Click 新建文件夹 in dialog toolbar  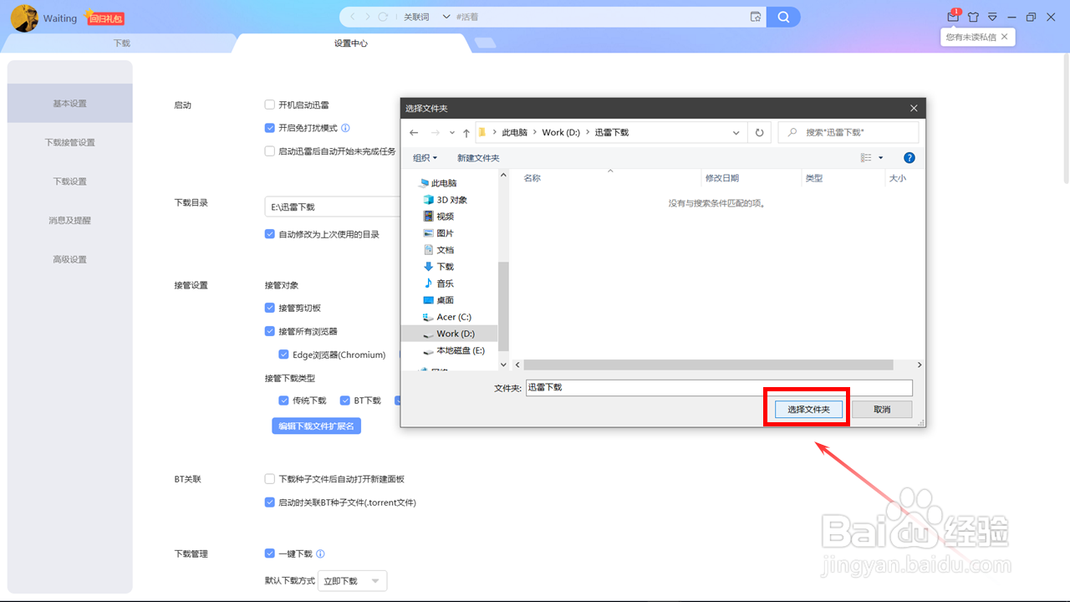point(478,158)
